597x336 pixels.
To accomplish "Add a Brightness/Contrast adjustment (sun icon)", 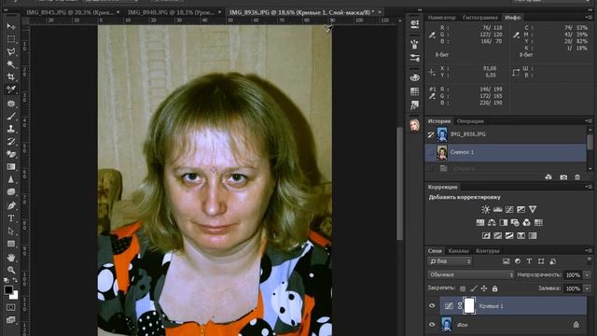I will pyautogui.click(x=485, y=209).
